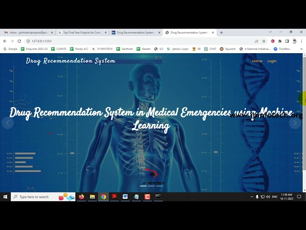Open A National Initiative bookmark
The image size is (306, 230).
(255, 49)
